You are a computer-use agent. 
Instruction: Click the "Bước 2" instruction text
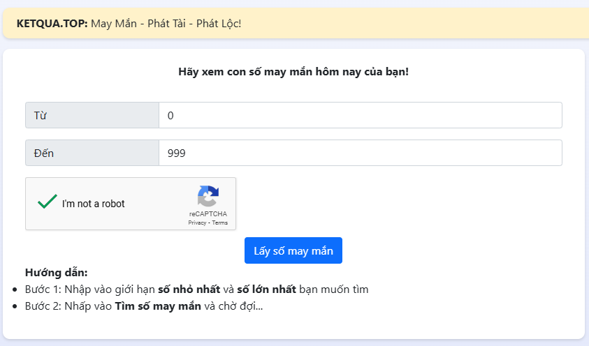(68, 306)
